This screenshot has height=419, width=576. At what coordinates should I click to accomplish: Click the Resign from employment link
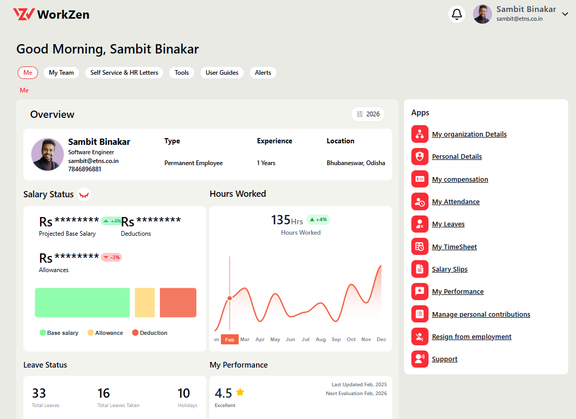coord(472,336)
